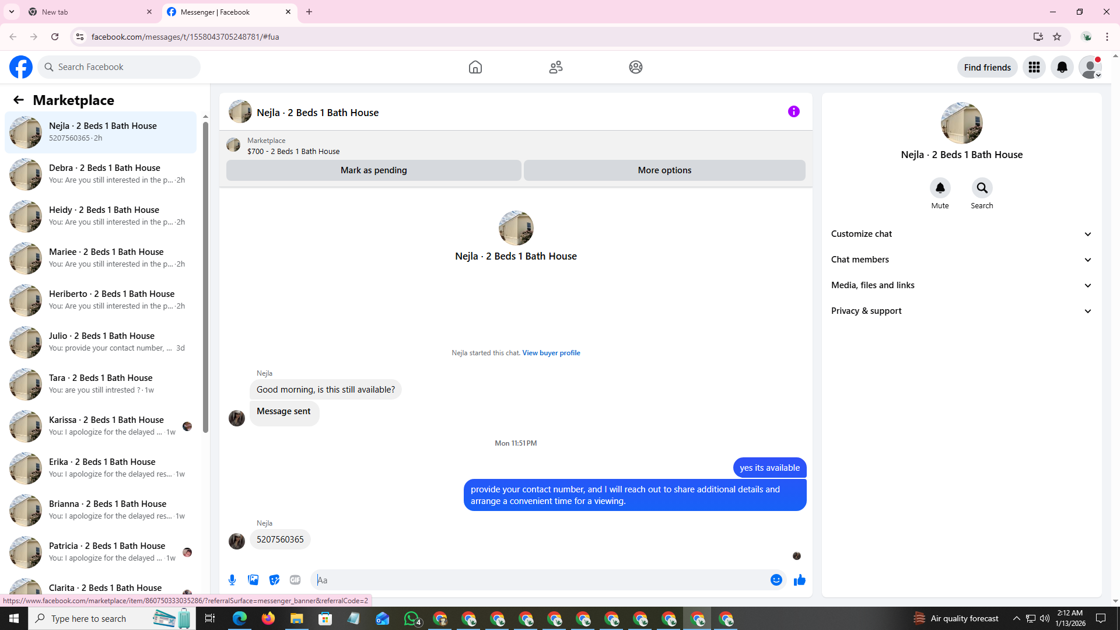Open the Facebook menu grid icon
Screen dimensions: 1120x630
pos(1034,67)
